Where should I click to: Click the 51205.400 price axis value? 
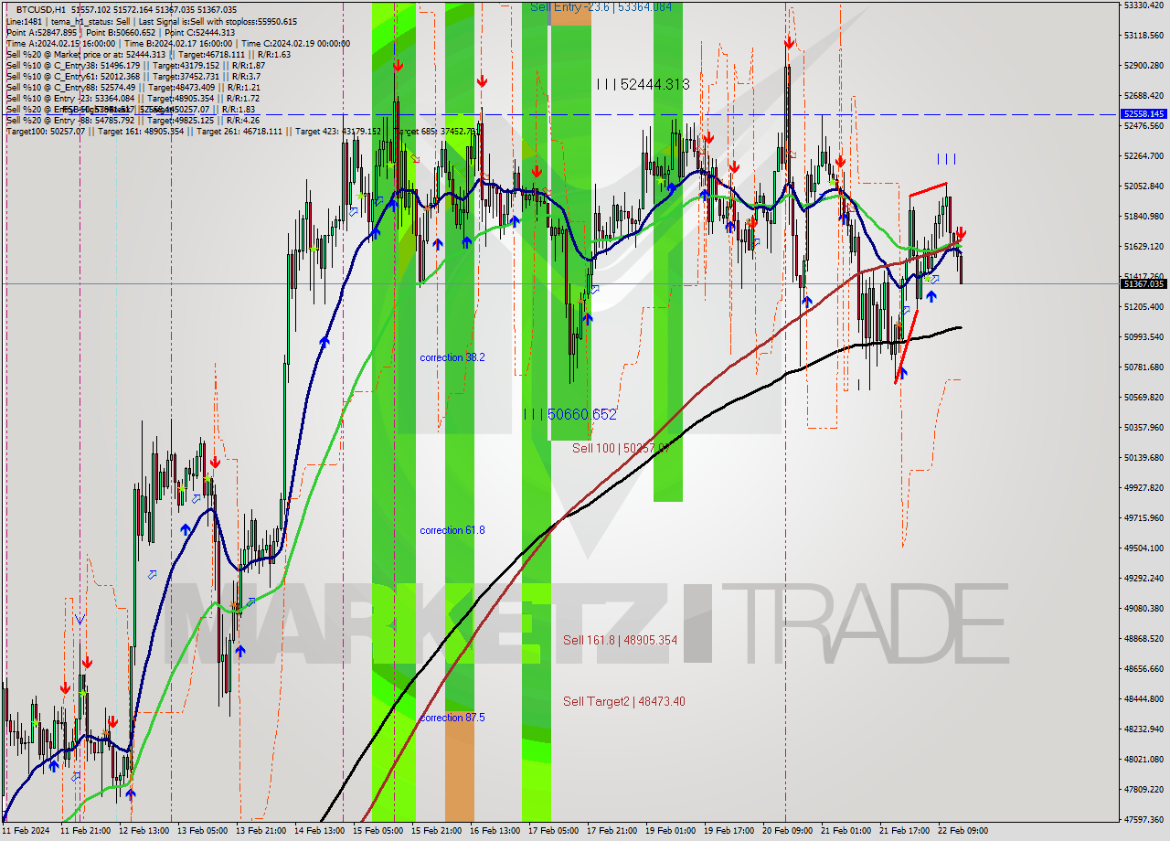[x=1143, y=306]
